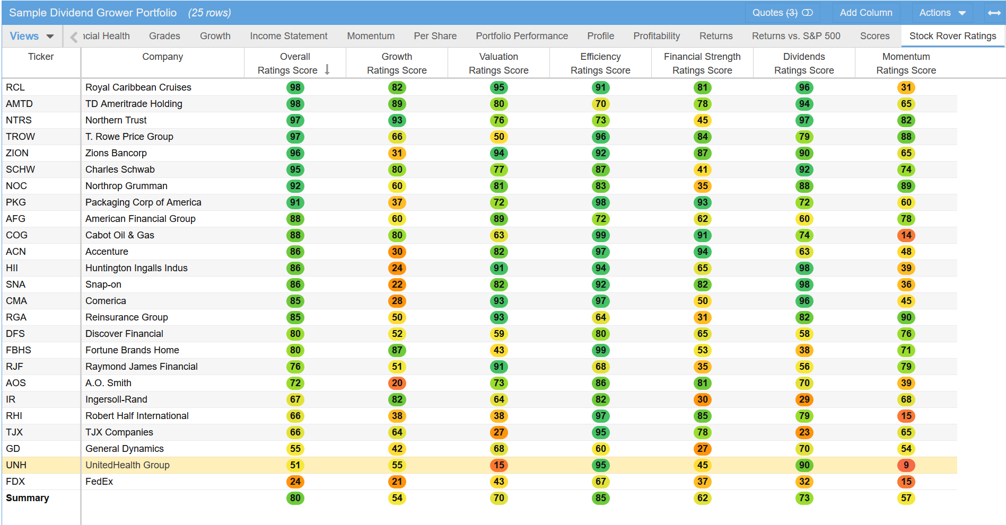
Task: Sort by Dividends Ratings Score header
Action: click(804, 64)
